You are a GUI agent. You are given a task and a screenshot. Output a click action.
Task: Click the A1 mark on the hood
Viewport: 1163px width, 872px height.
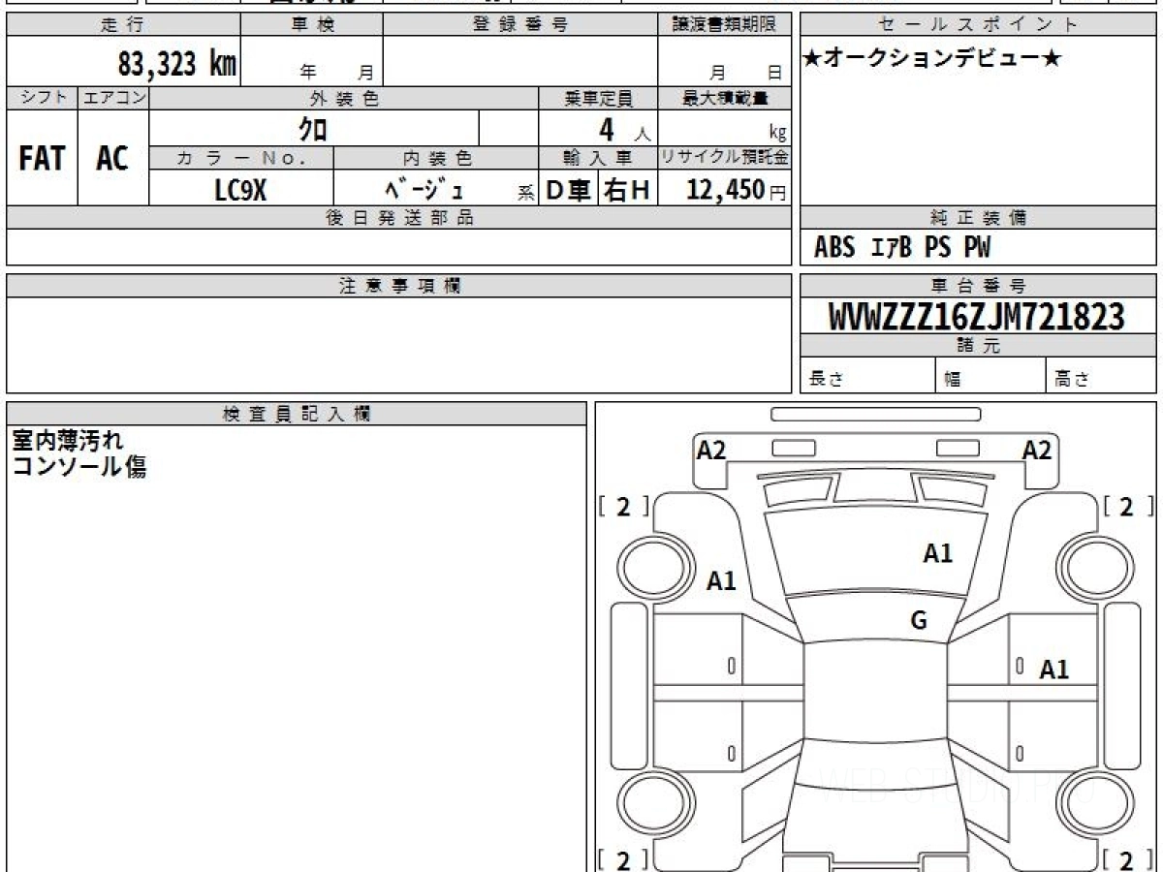pyautogui.click(x=937, y=553)
